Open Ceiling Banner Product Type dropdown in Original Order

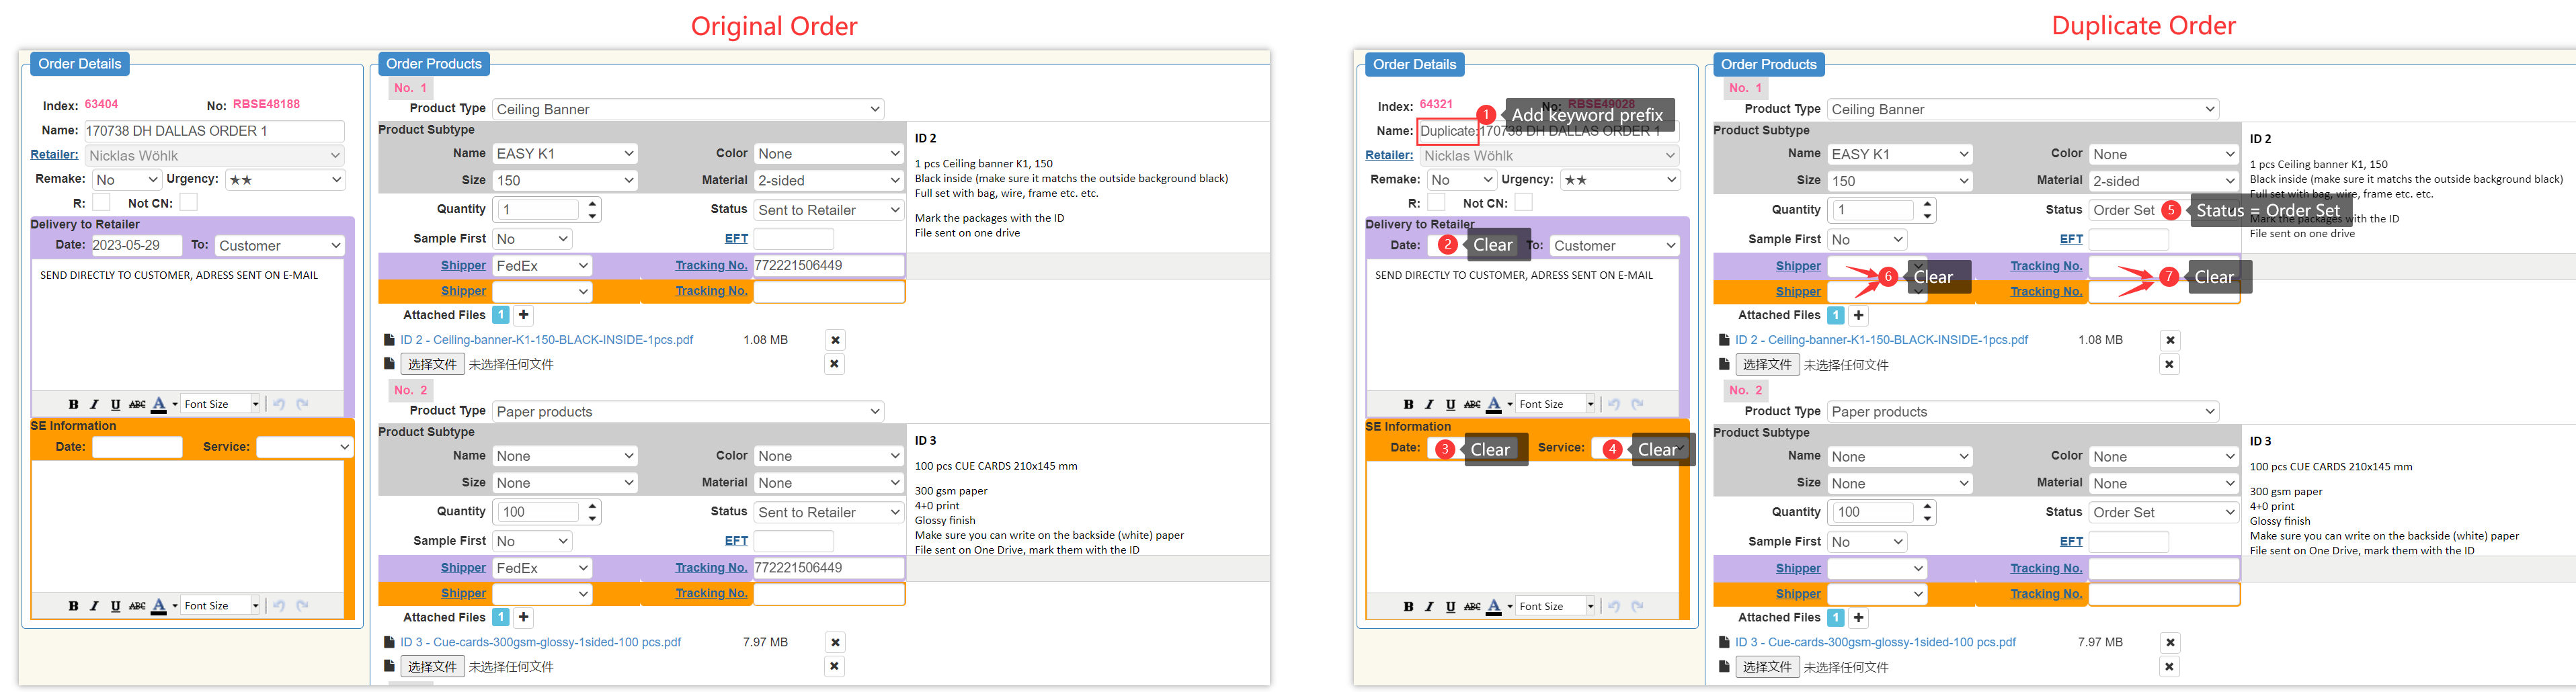coord(688,109)
